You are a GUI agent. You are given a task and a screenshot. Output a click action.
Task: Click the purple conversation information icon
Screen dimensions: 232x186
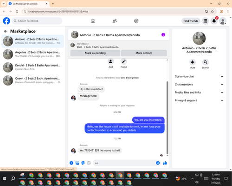tap(163, 35)
